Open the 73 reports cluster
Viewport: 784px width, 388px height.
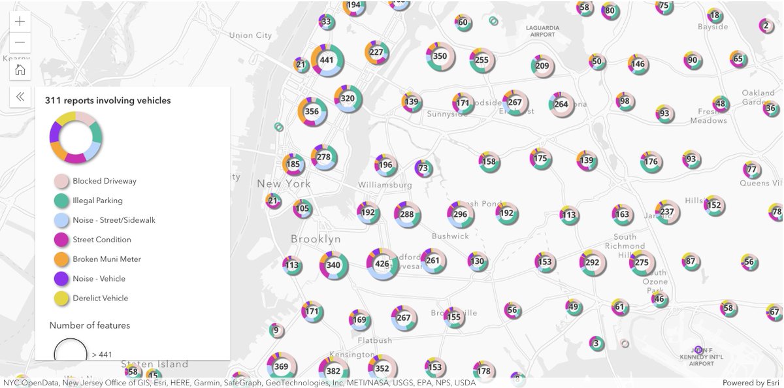(423, 169)
